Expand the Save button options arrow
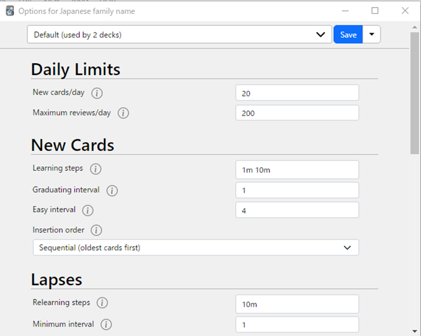This screenshot has height=336, width=421. tap(372, 34)
